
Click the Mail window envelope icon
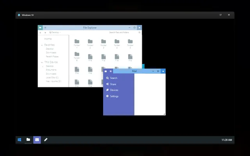coord(105,71)
